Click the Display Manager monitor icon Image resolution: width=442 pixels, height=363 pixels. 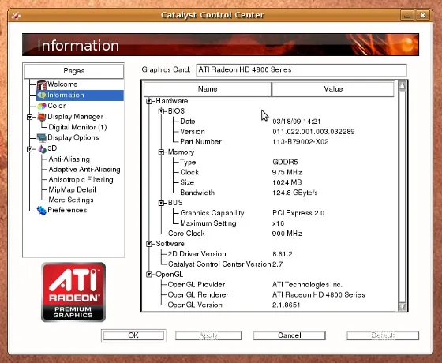click(x=41, y=117)
